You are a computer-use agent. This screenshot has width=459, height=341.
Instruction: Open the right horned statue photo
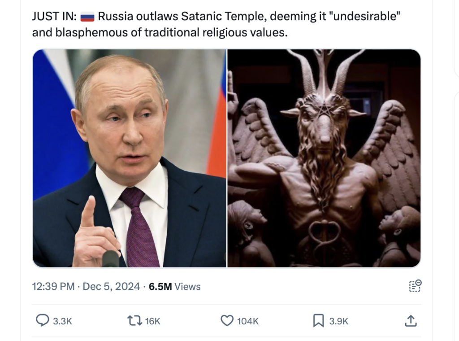[324, 158]
